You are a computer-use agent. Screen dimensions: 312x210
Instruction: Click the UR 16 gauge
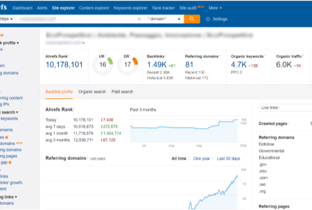103,65
